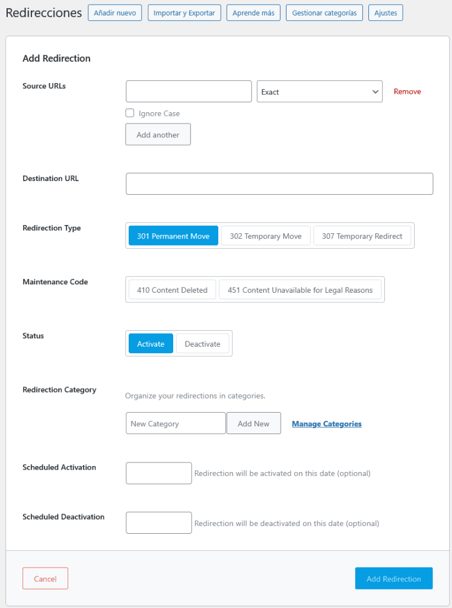Set status to Deactivate
452x608 pixels.
(202, 344)
